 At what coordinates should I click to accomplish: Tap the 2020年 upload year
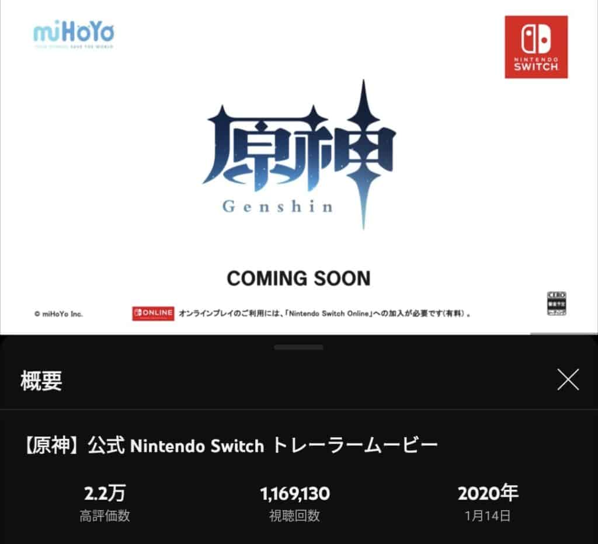coord(488,493)
